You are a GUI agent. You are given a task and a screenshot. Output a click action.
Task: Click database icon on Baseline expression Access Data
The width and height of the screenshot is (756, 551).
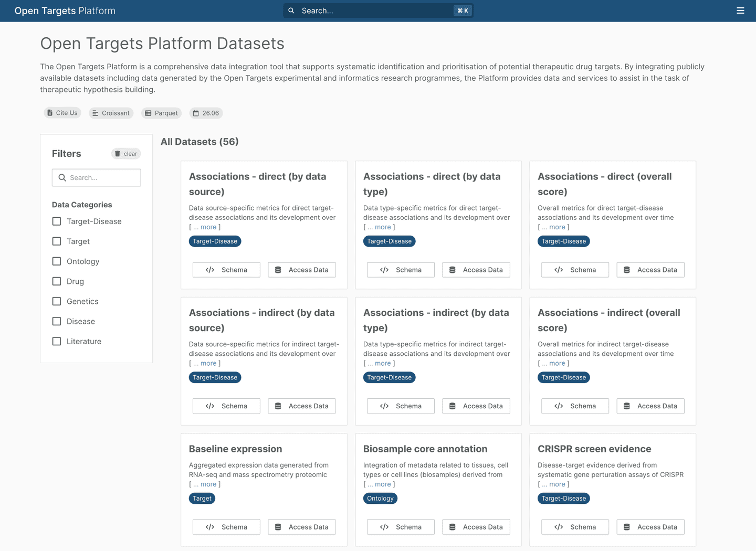click(x=278, y=527)
